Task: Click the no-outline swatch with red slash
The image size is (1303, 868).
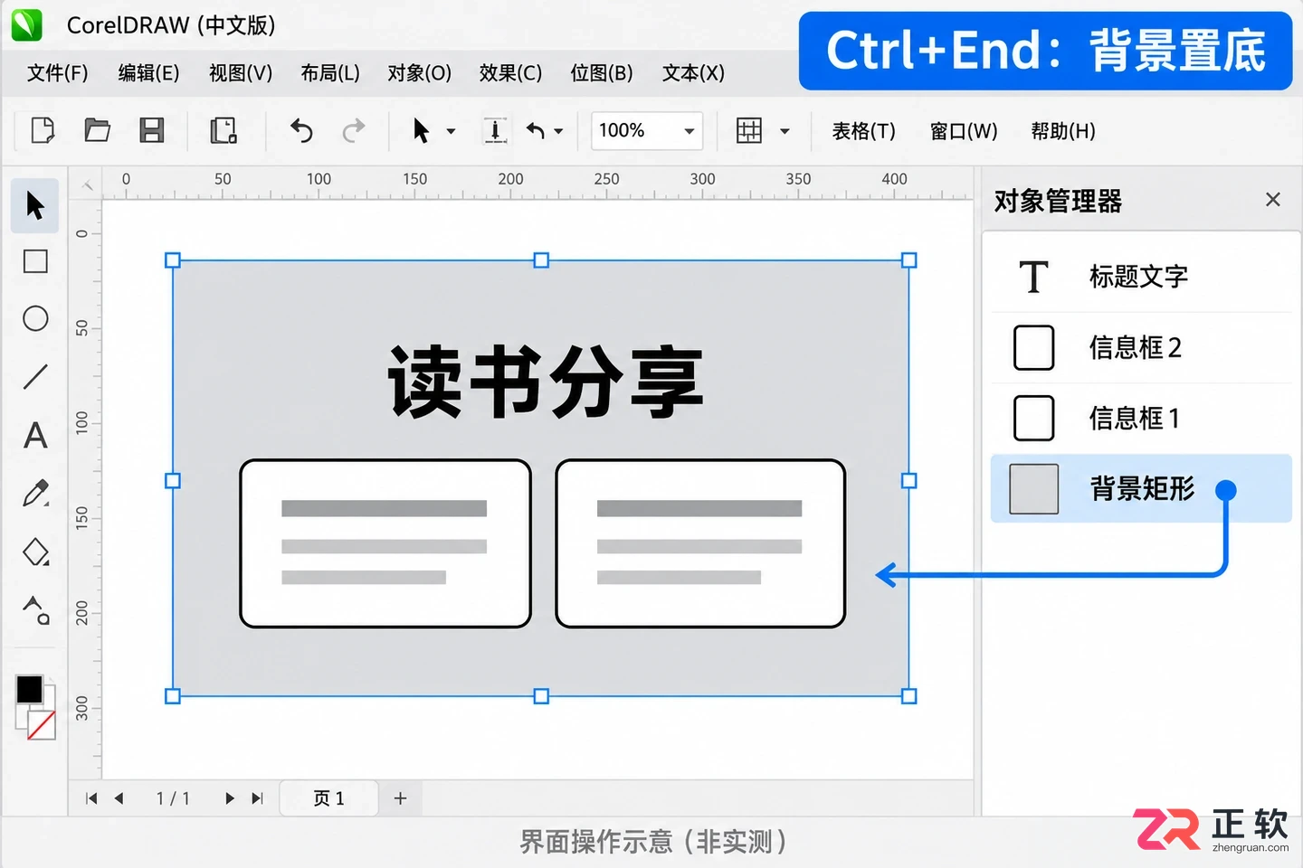Action: click(42, 725)
